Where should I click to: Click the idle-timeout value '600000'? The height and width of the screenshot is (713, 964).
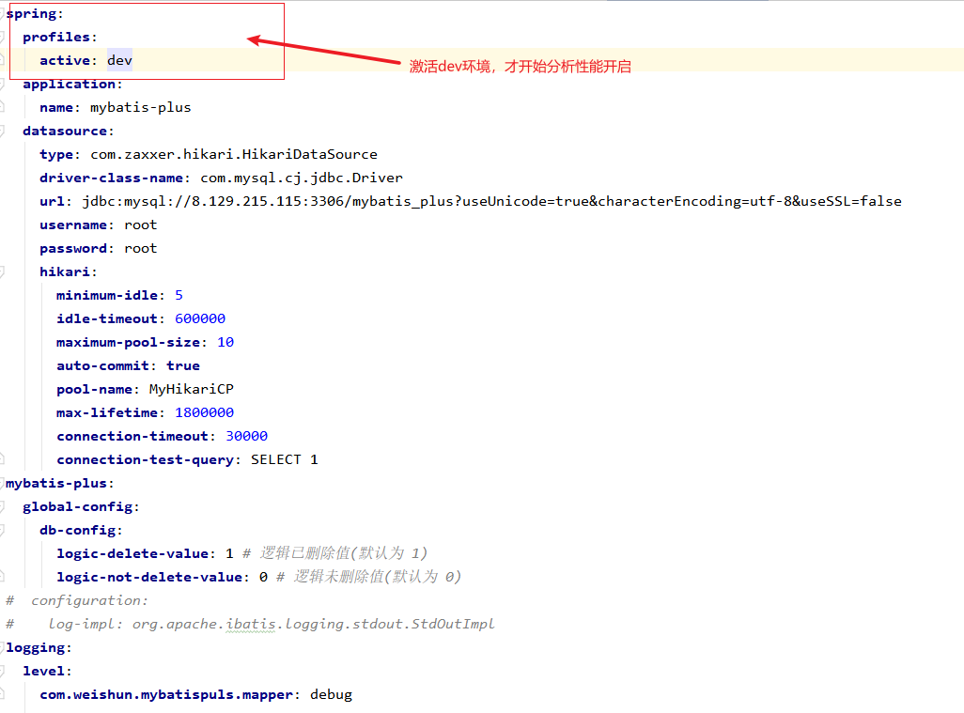[x=200, y=318]
